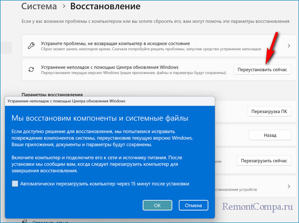299x223 pixels.
Task: Select the Windows Update troubleshooting row text
Action: (x=110, y=67)
